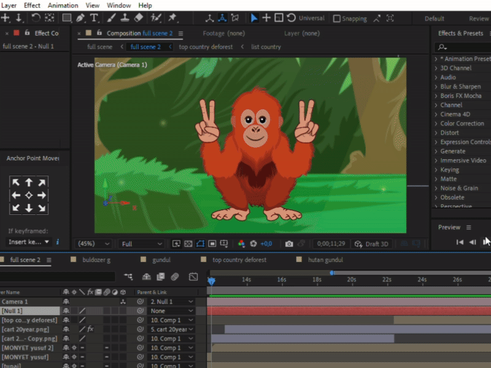Switch to the buldozer g timeline tab
This screenshot has width=491, height=368.
point(96,259)
